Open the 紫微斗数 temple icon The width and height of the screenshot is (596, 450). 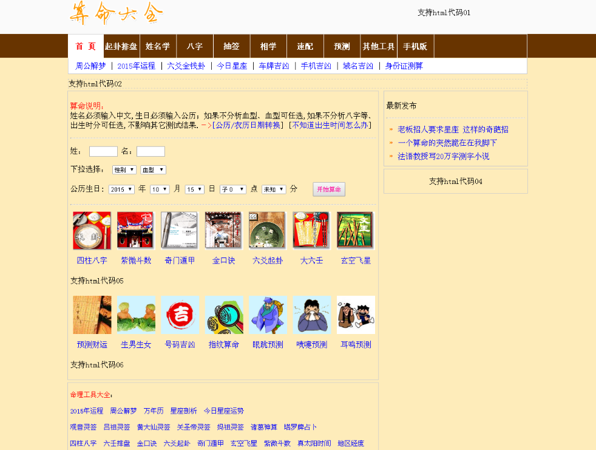(x=135, y=231)
